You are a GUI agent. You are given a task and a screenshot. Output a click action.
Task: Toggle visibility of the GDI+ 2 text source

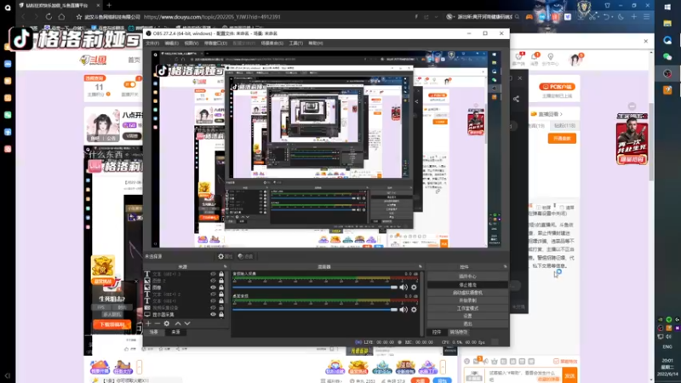214,294
